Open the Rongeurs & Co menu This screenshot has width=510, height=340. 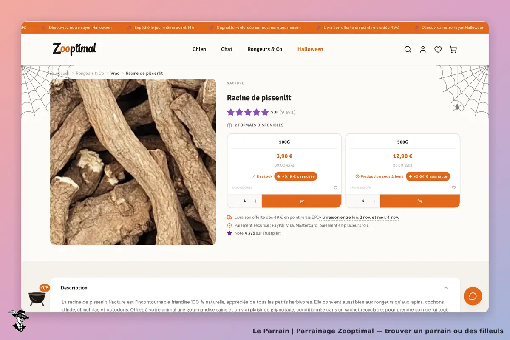tap(265, 49)
